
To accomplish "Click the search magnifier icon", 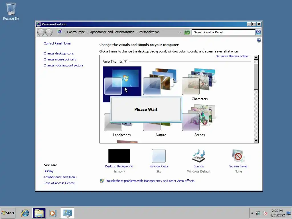I will tap(258, 32).
